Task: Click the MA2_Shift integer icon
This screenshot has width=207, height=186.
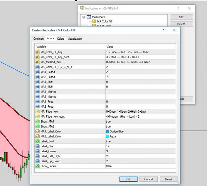Action: (37, 87)
